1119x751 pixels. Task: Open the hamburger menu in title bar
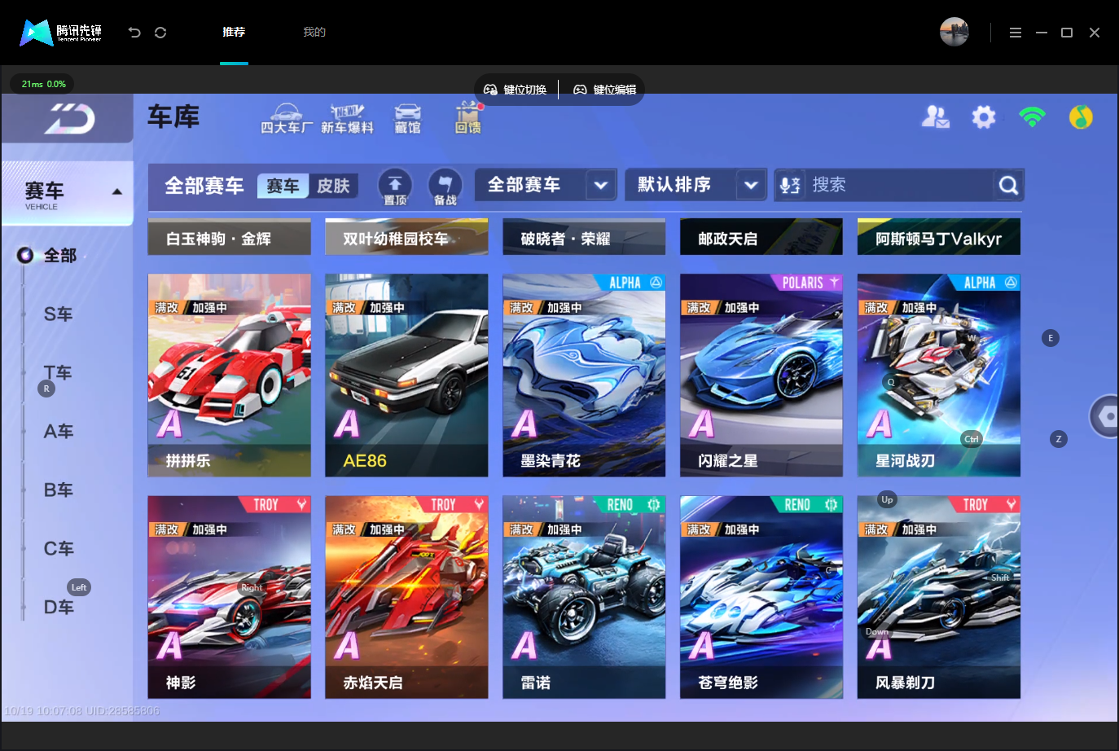(1015, 33)
